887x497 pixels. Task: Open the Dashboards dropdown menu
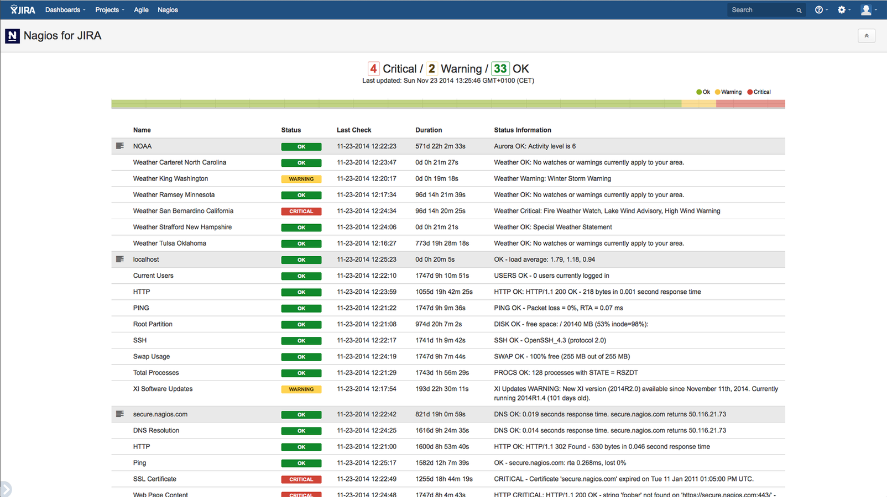point(65,10)
